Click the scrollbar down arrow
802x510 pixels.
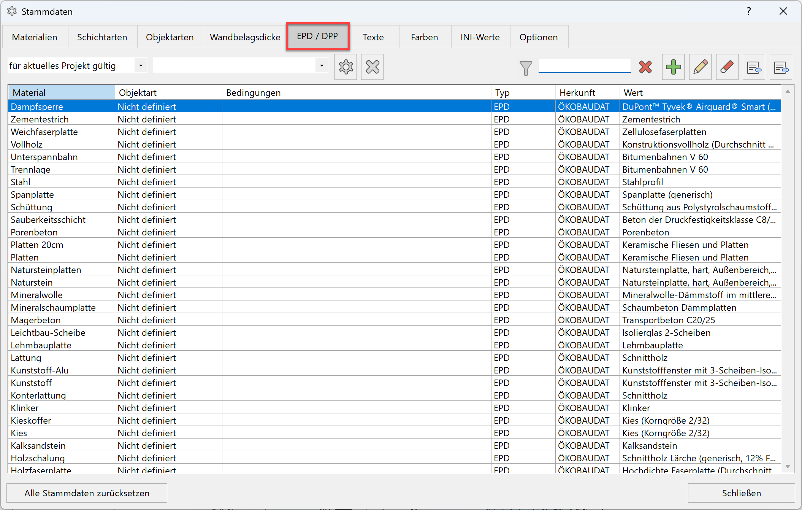pos(788,466)
